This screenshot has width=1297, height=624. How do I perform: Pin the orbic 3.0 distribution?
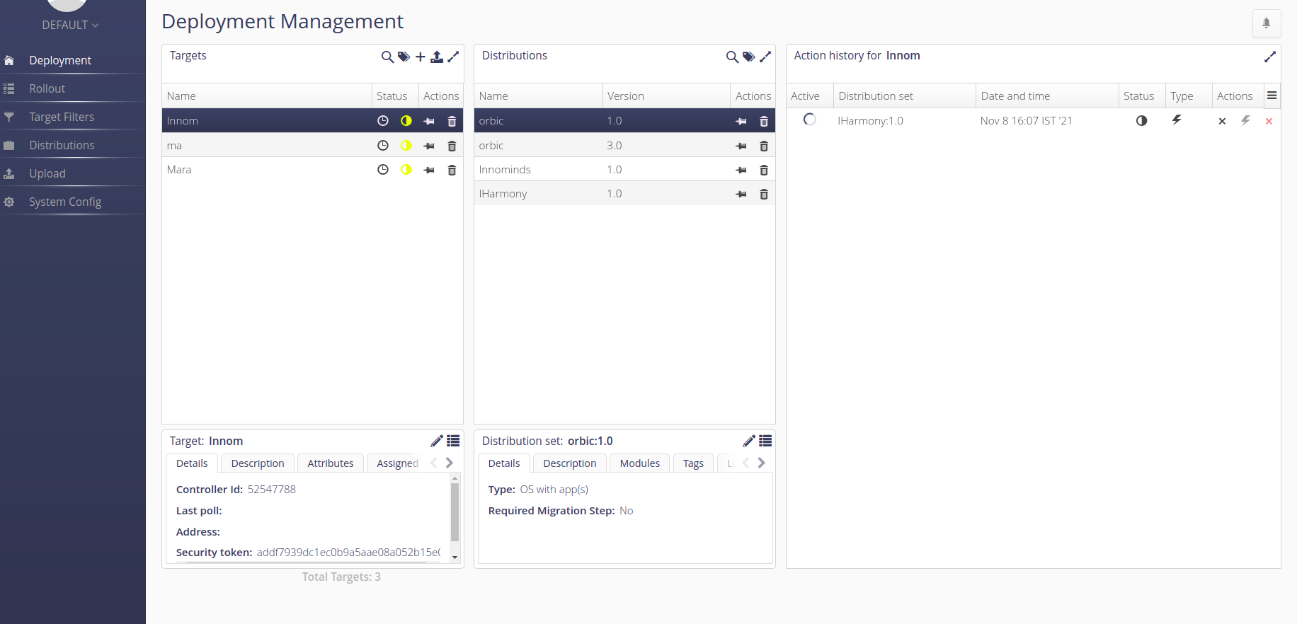tap(741, 146)
